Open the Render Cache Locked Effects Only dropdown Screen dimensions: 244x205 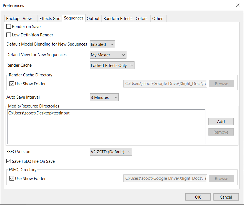tap(112, 65)
